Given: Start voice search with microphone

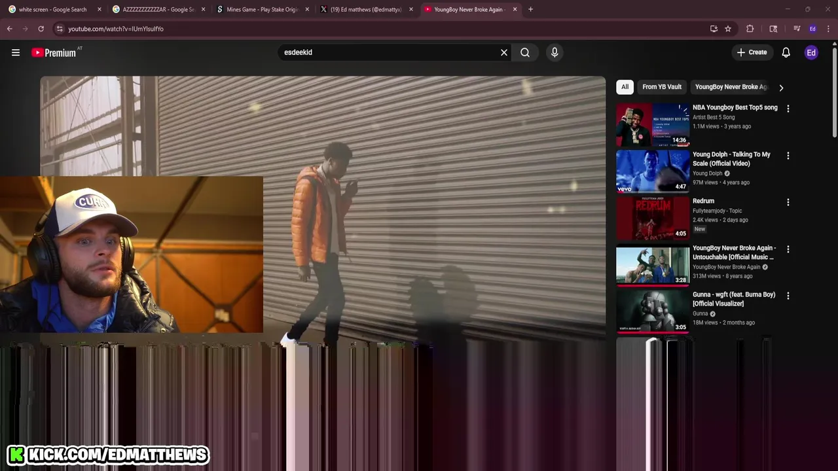Looking at the screenshot, I should click(555, 52).
